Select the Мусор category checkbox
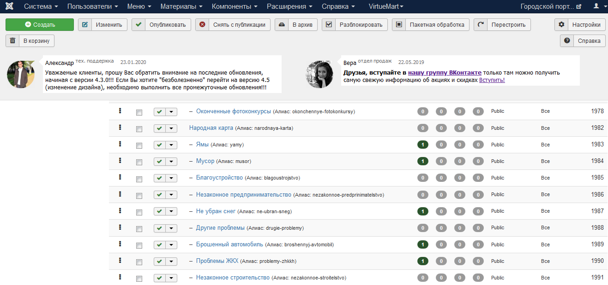Screen dimensions: 608x285 click(x=139, y=162)
